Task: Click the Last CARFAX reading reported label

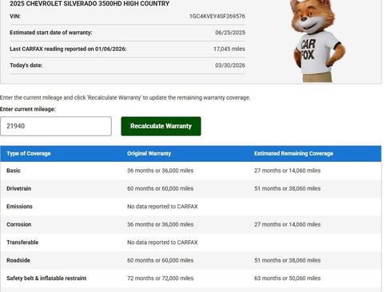Action: tap(68, 49)
